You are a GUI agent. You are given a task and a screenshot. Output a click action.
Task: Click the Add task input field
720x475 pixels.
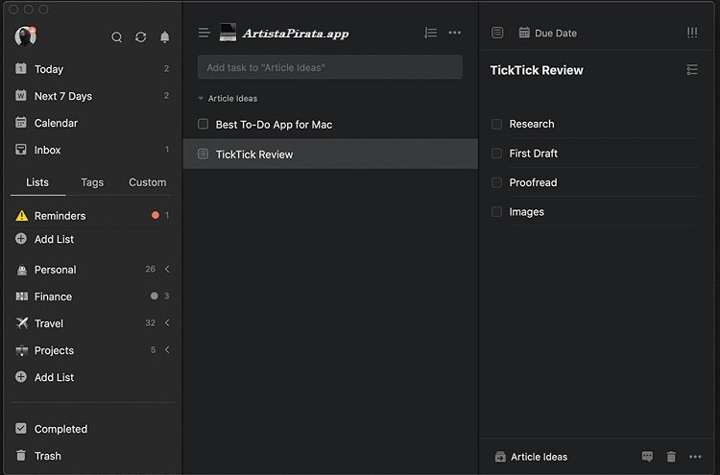coord(329,67)
